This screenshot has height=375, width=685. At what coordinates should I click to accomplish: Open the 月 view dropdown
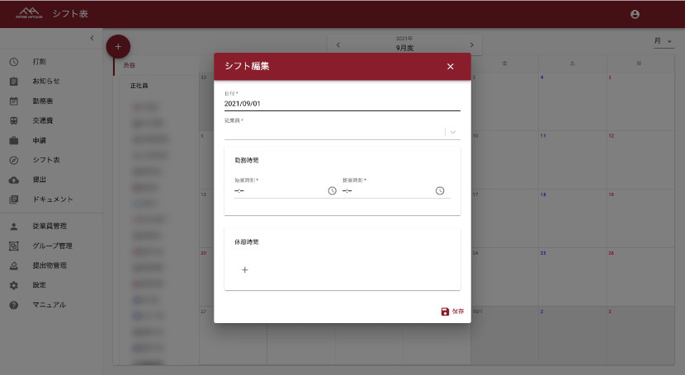pos(663,41)
